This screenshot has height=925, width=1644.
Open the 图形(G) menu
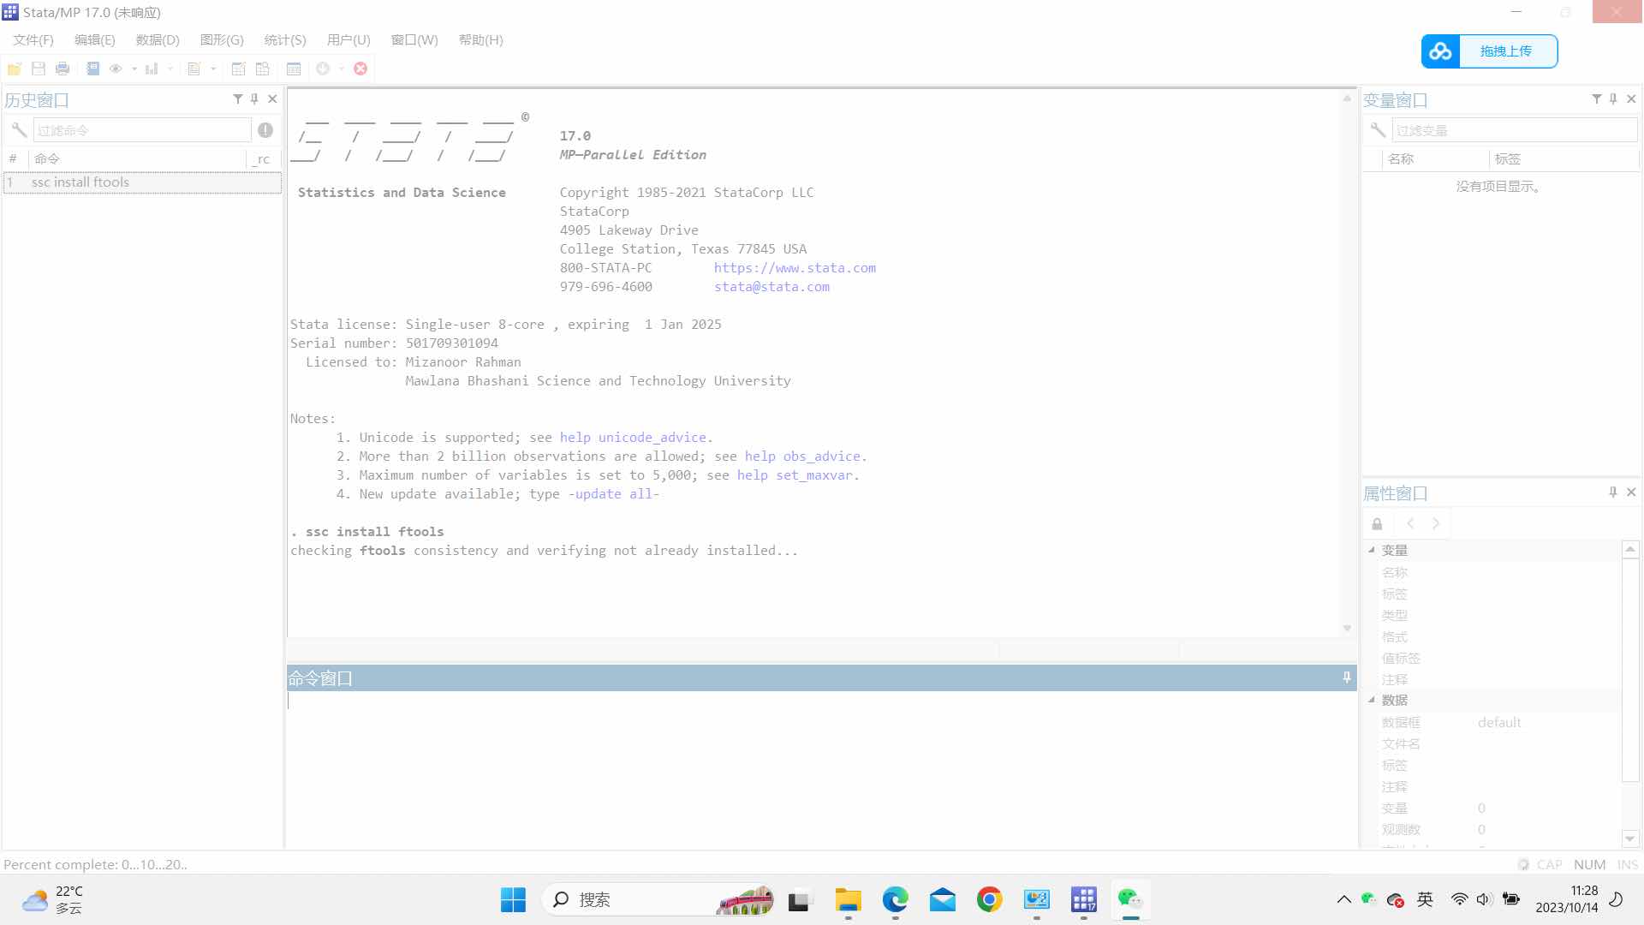[x=222, y=40]
